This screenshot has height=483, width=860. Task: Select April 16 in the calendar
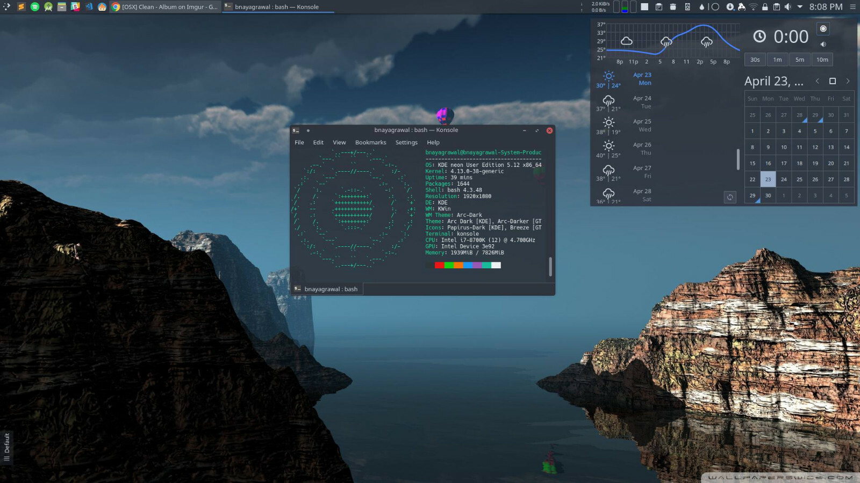coord(768,163)
